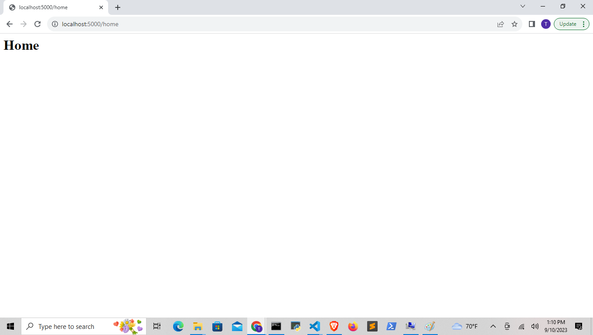The image size is (593, 335).
Task: Open the Windows Start menu
Action: pyautogui.click(x=10, y=326)
